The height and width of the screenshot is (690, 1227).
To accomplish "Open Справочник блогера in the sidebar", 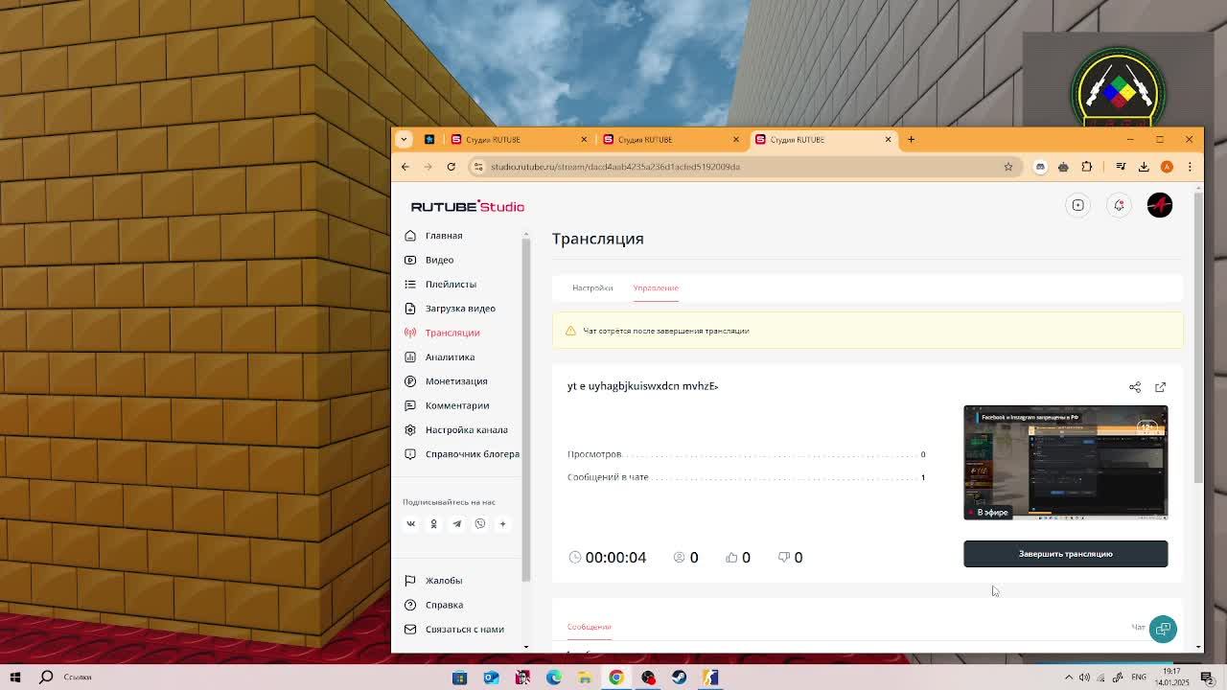I will pos(472,454).
